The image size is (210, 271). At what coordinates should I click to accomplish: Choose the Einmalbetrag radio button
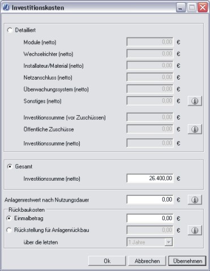(x=9, y=218)
